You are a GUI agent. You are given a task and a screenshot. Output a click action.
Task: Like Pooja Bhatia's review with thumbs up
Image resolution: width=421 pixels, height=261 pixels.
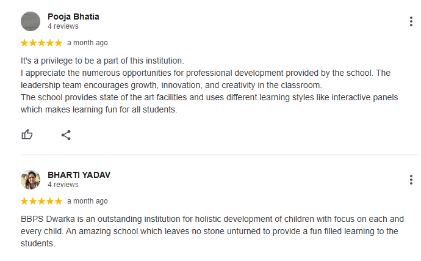point(27,134)
